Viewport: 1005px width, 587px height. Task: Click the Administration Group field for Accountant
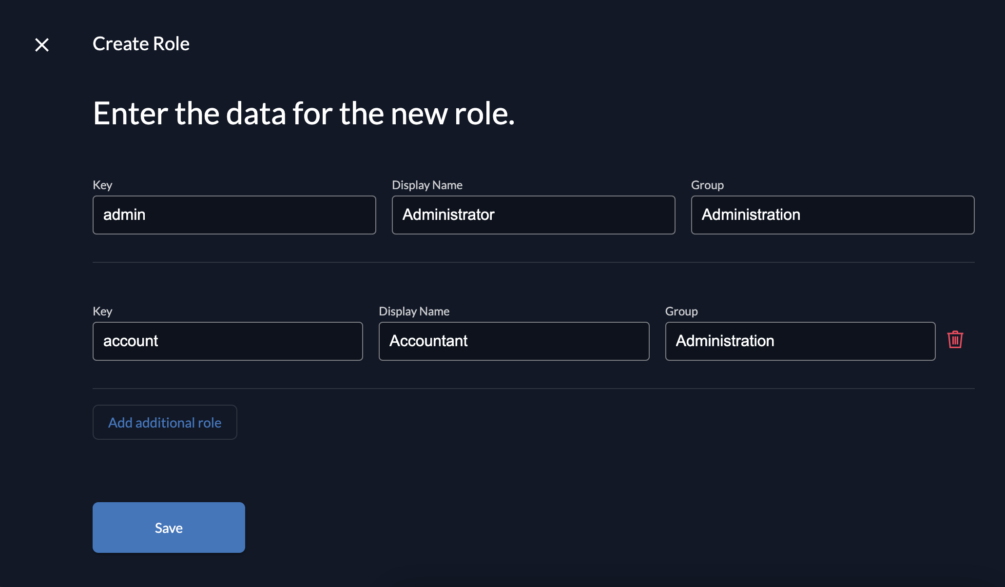[800, 340]
